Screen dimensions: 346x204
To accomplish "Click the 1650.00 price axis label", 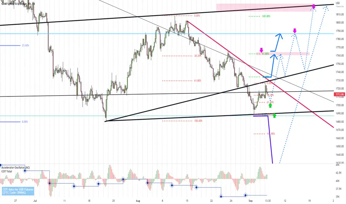I will point(340,147).
